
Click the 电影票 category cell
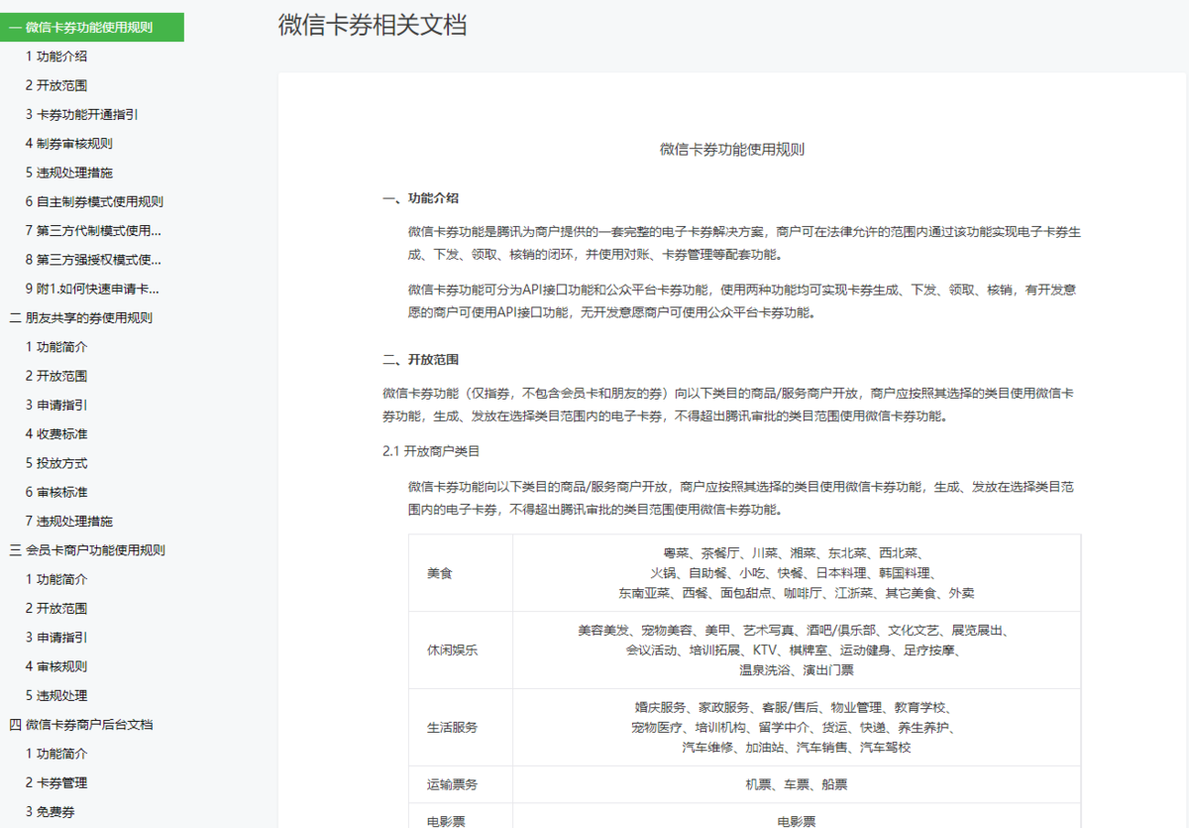pyautogui.click(x=461, y=816)
